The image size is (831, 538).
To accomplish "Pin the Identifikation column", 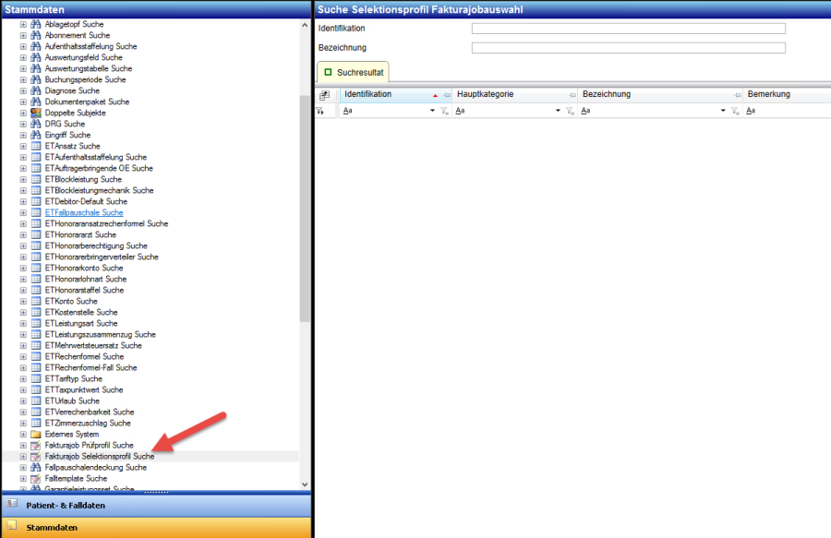I will (x=447, y=95).
